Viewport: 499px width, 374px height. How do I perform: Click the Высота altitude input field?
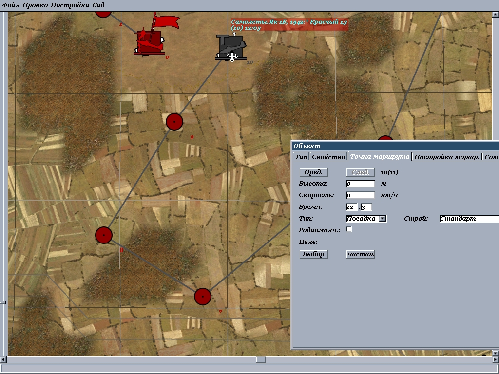coord(360,184)
